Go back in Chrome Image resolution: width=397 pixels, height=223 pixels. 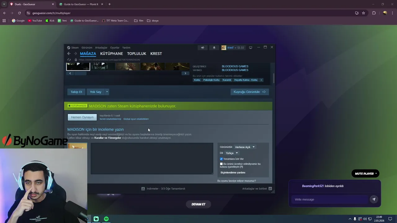pos(4,13)
